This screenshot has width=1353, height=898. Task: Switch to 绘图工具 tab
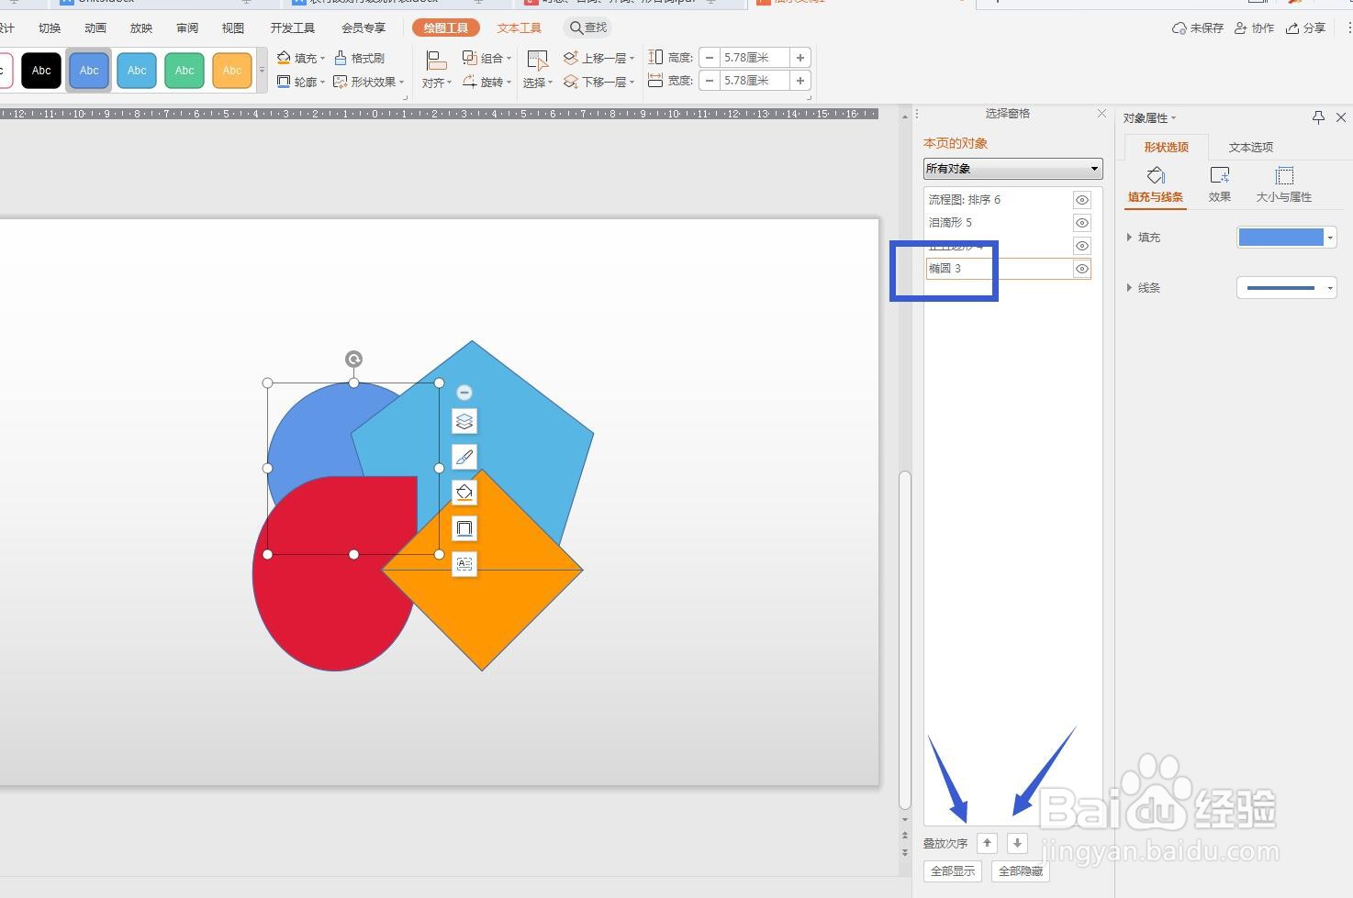[x=446, y=28]
